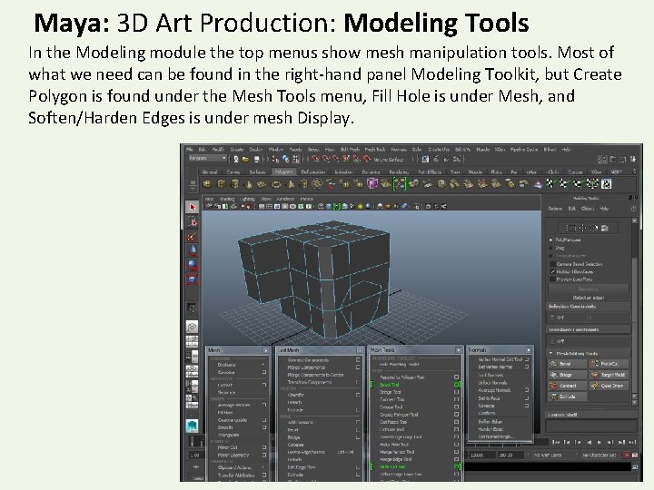
Task: Play forward using the playback control
Action: tap(599, 442)
